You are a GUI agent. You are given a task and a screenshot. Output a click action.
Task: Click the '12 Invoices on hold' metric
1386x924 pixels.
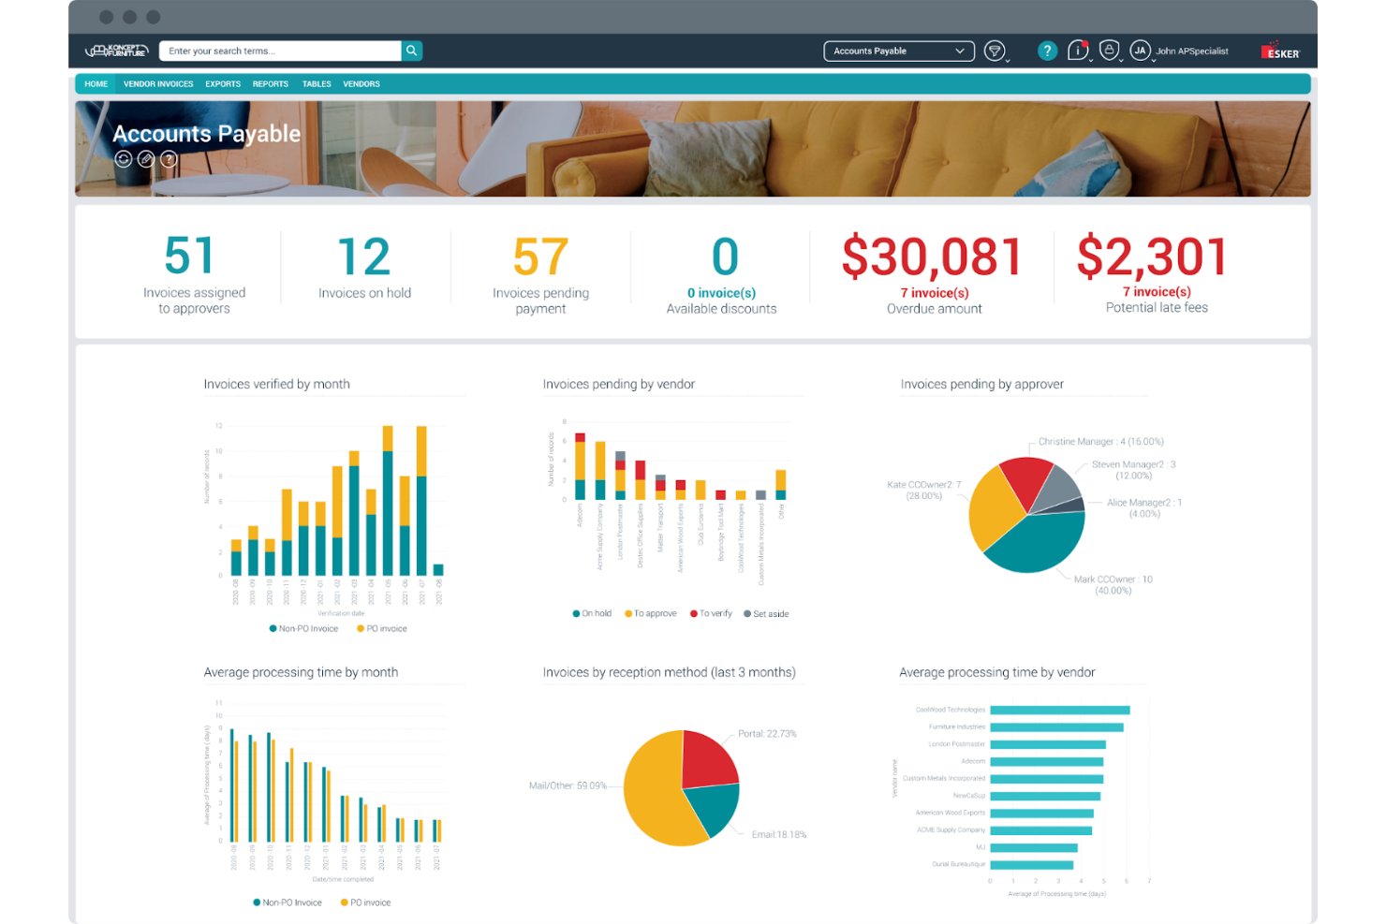364,267
